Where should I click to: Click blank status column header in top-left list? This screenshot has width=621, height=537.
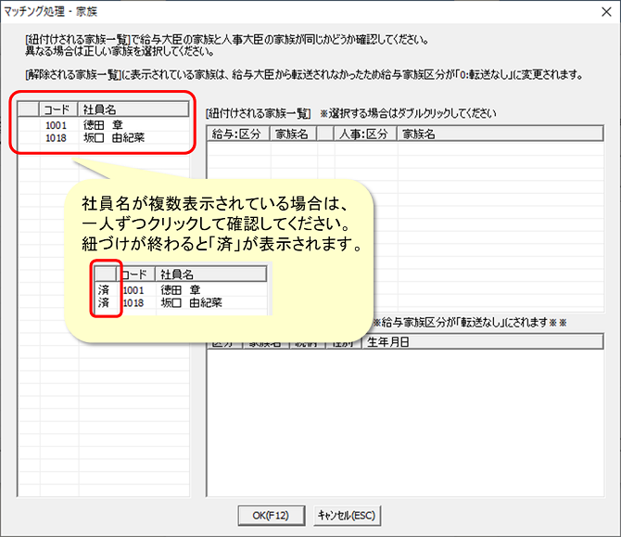coord(28,109)
